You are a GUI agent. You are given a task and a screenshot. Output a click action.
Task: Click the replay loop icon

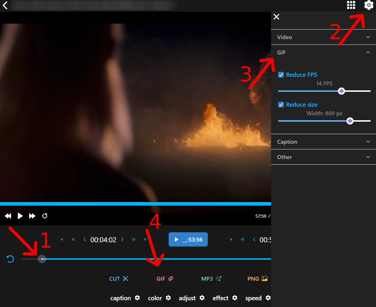(x=45, y=216)
